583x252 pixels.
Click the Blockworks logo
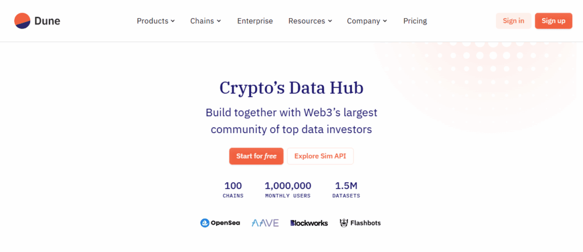pos(309,223)
